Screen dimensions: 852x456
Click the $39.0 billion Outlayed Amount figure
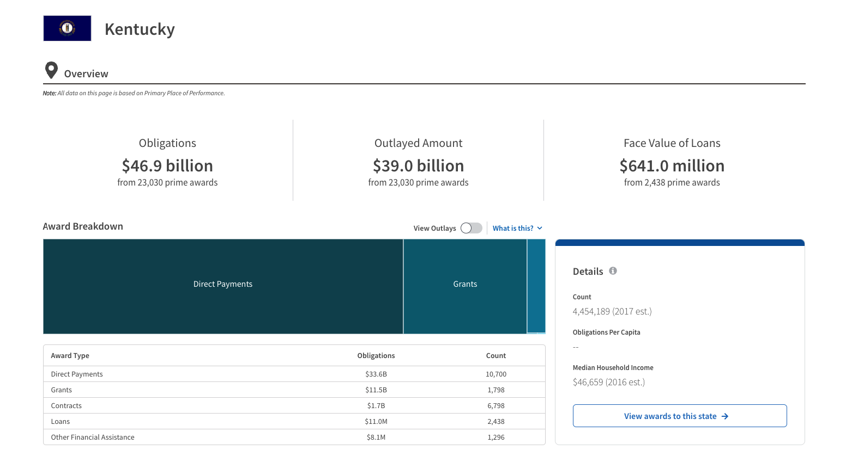418,166
